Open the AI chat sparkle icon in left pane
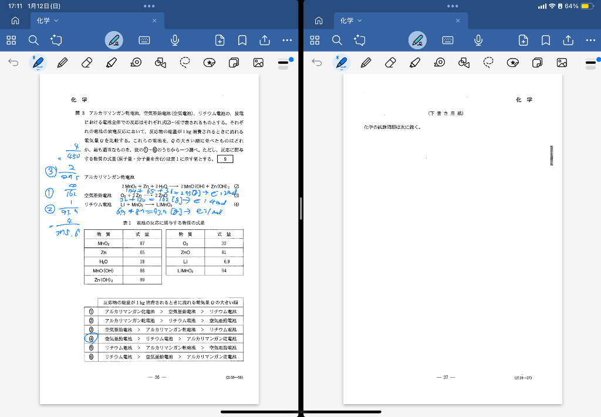Viewport: 601px width, 417px height. click(x=56, y=40)
